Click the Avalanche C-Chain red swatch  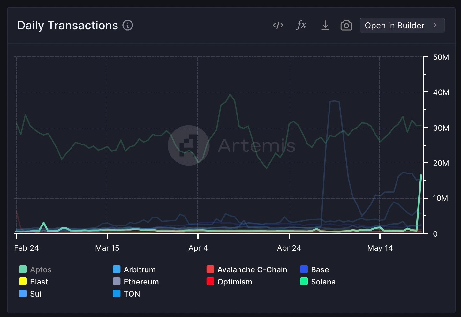pos(210,269)
